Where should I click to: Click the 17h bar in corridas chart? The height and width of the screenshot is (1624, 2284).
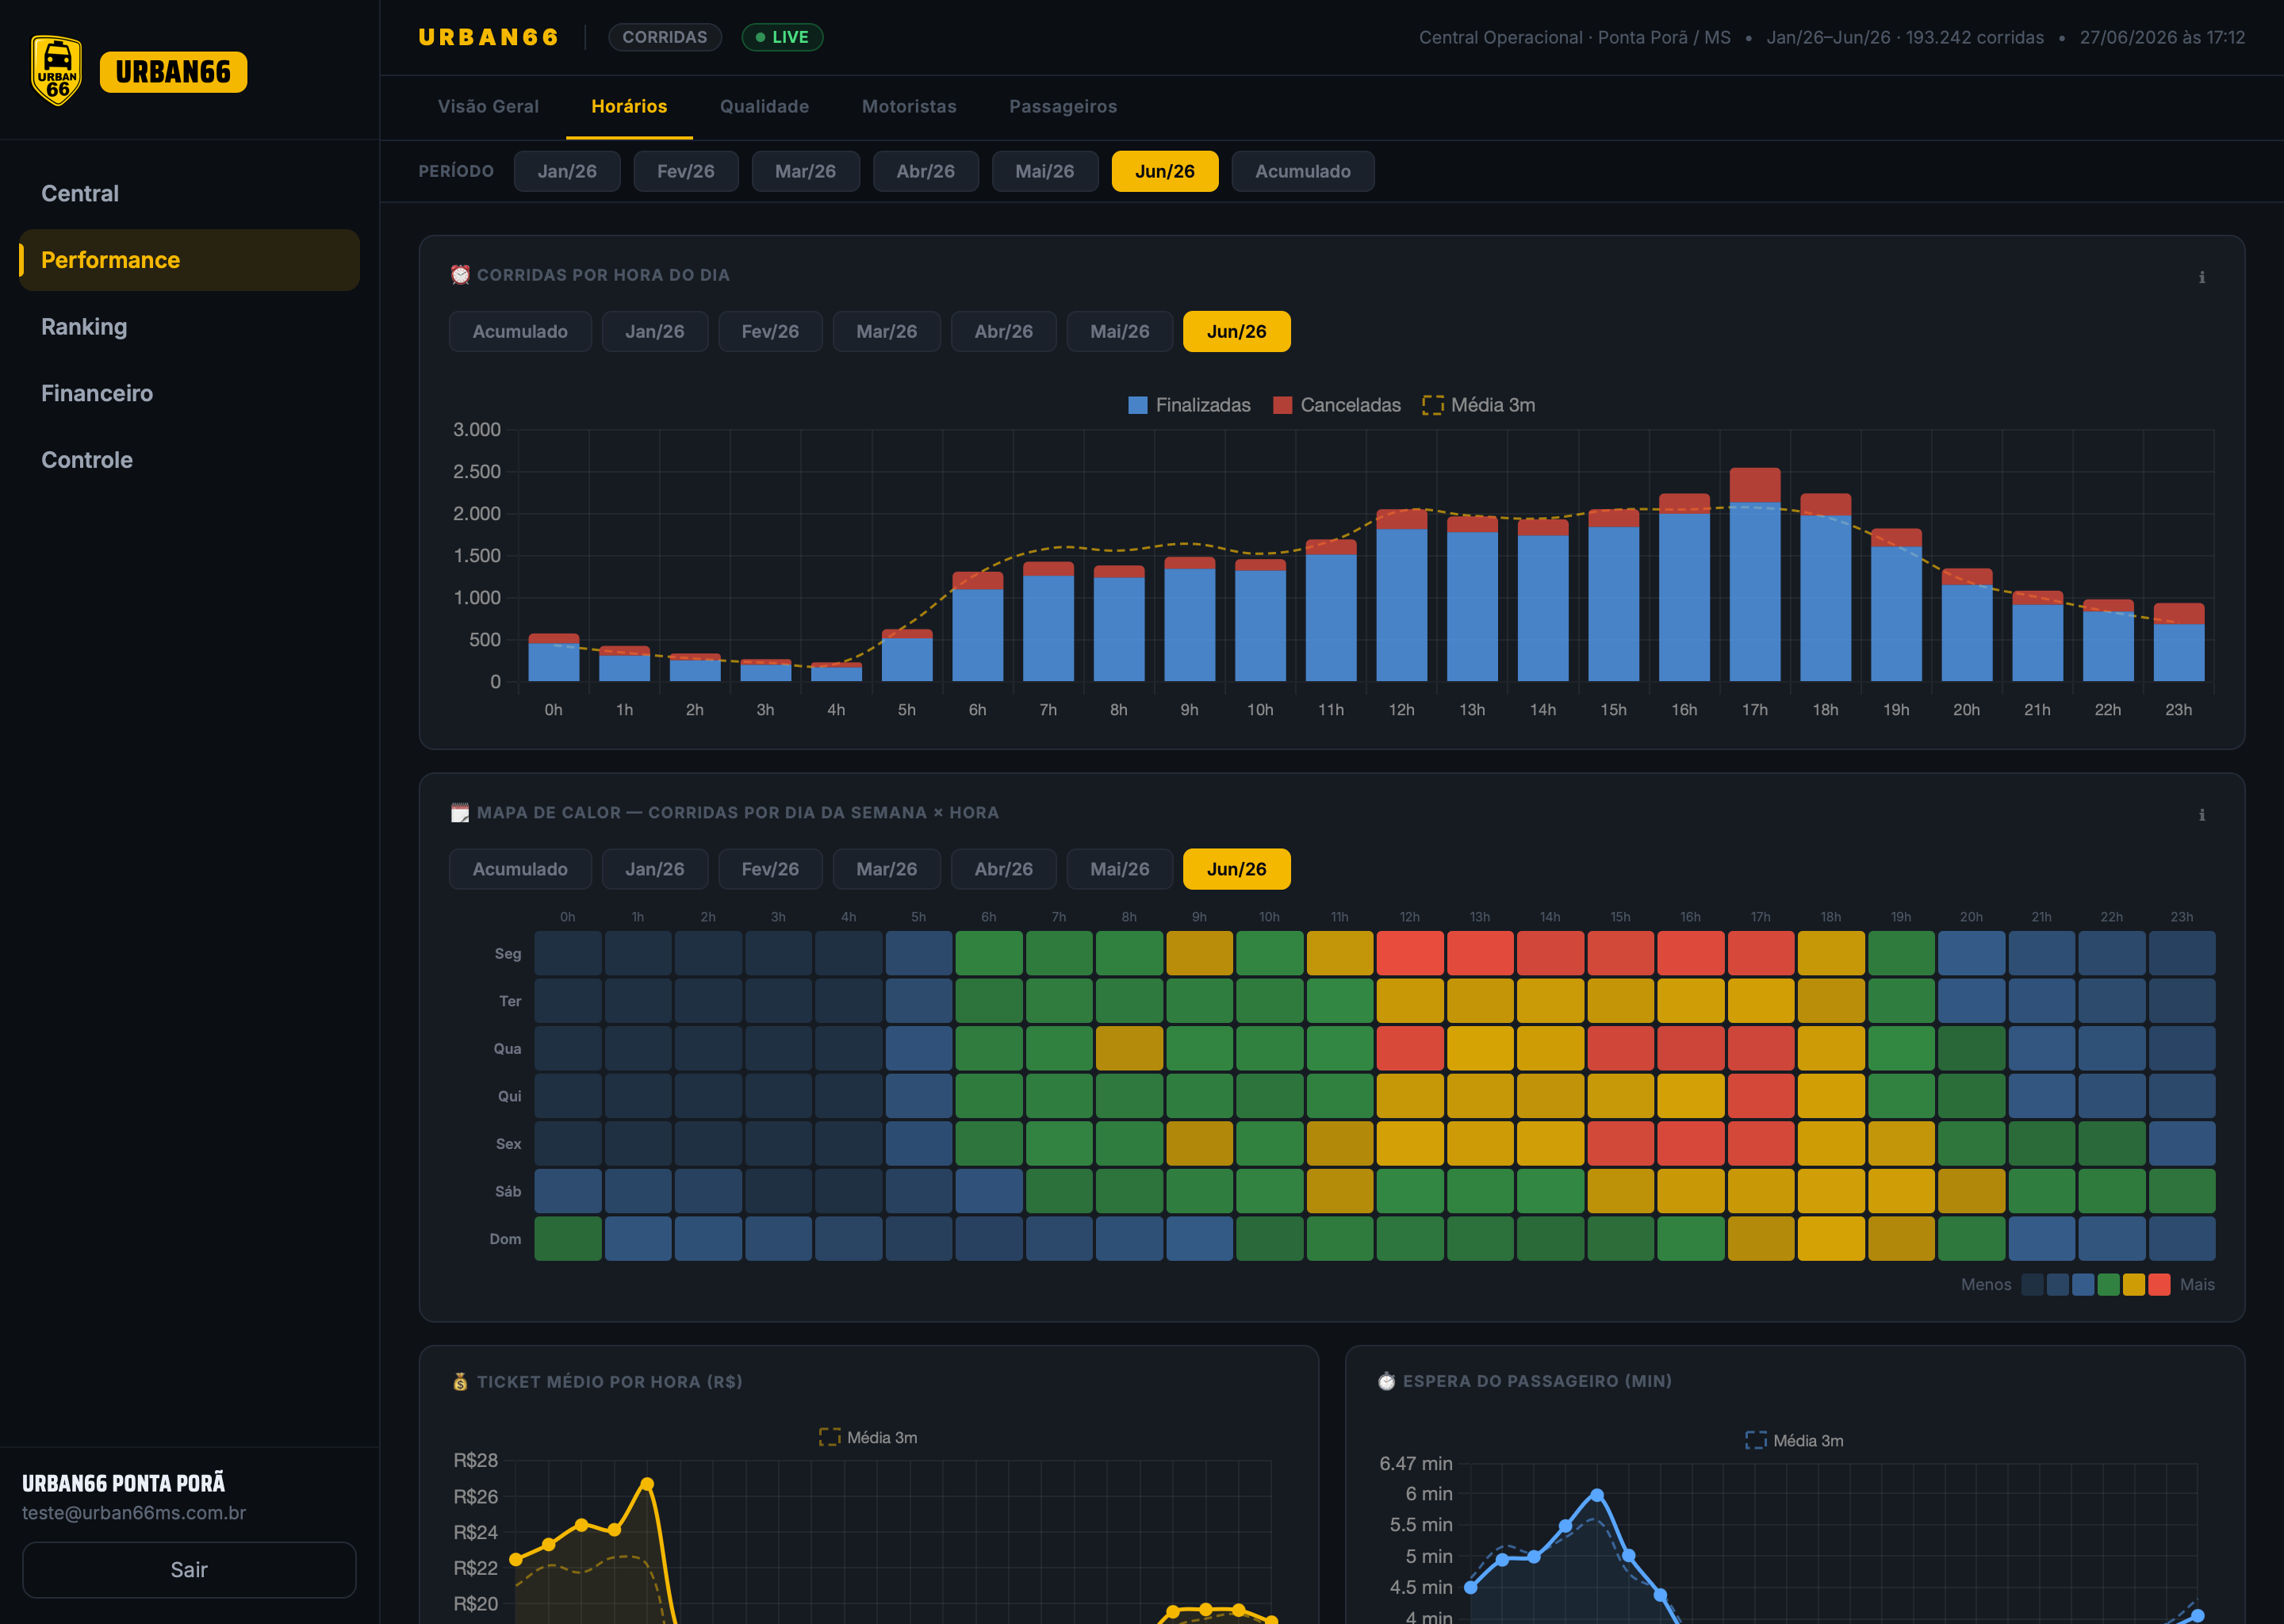pyautogui.click(x=1755, y=575)
